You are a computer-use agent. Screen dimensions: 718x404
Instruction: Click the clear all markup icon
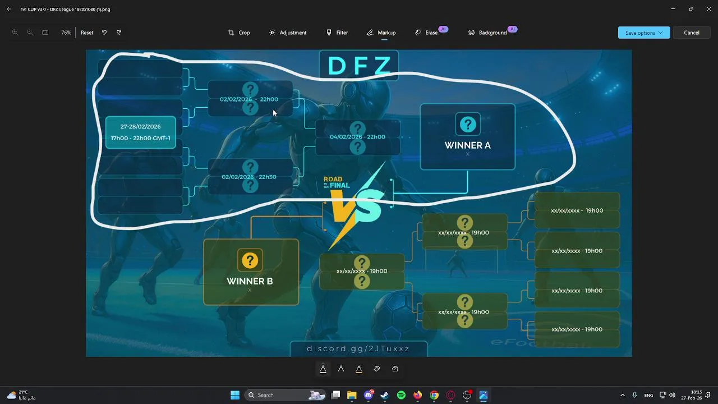(395, 369)
